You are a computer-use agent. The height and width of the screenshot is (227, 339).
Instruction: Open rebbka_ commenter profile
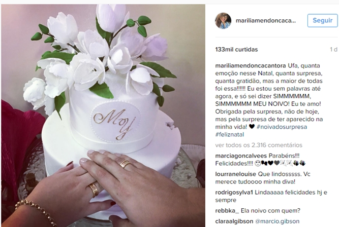[x=227, y=211]
